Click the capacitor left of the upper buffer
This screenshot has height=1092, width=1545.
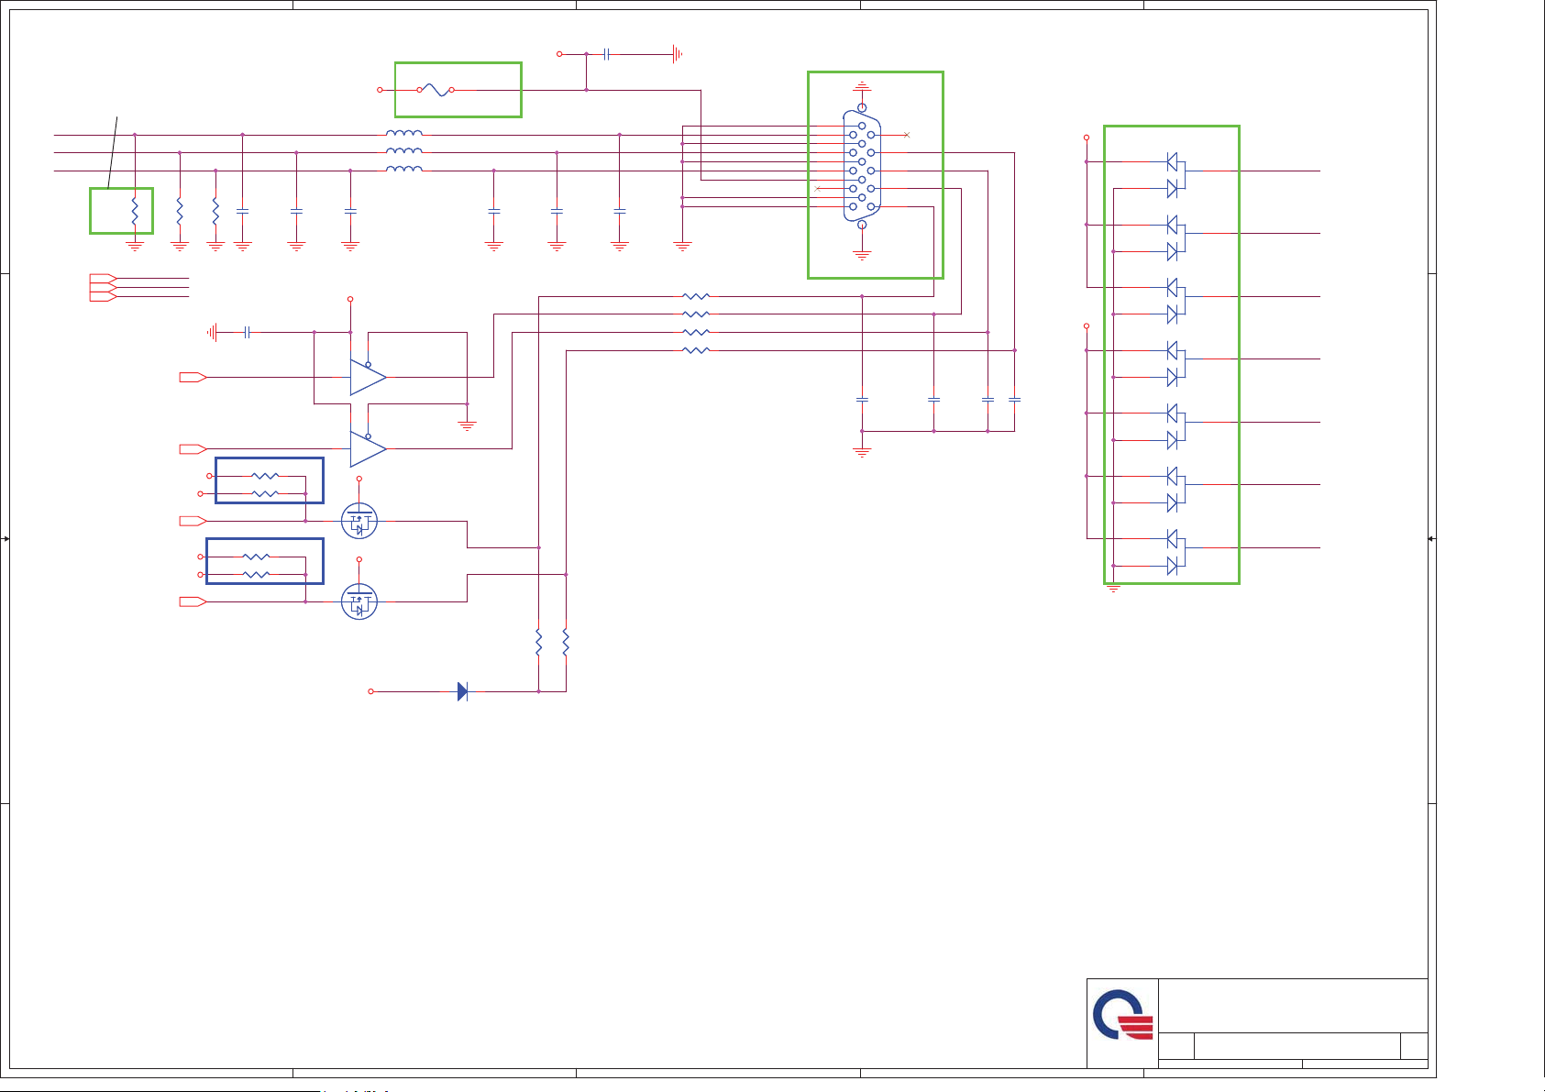pyautogui.click(x=247, y=332)
